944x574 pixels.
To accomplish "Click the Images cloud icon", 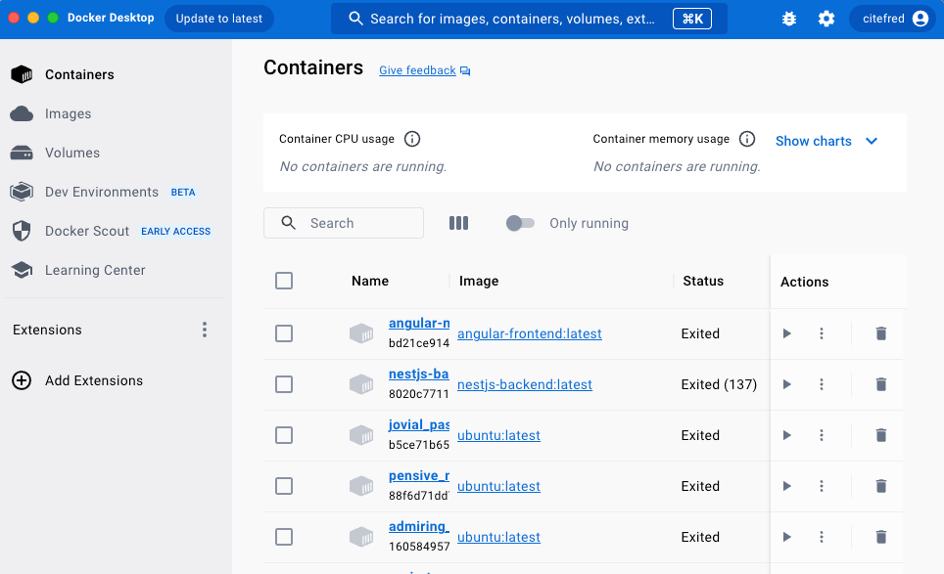I will (x=22, y=113).
